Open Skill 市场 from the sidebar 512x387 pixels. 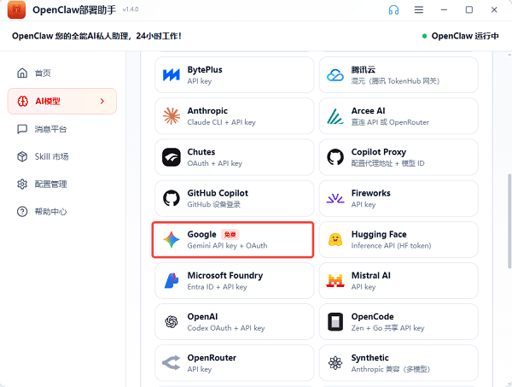pyautogui.click(x=62, y=156)
